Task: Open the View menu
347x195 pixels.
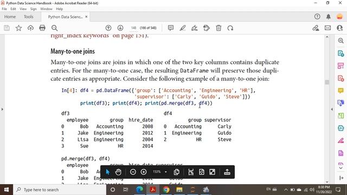Action: [x=23, y=9]
